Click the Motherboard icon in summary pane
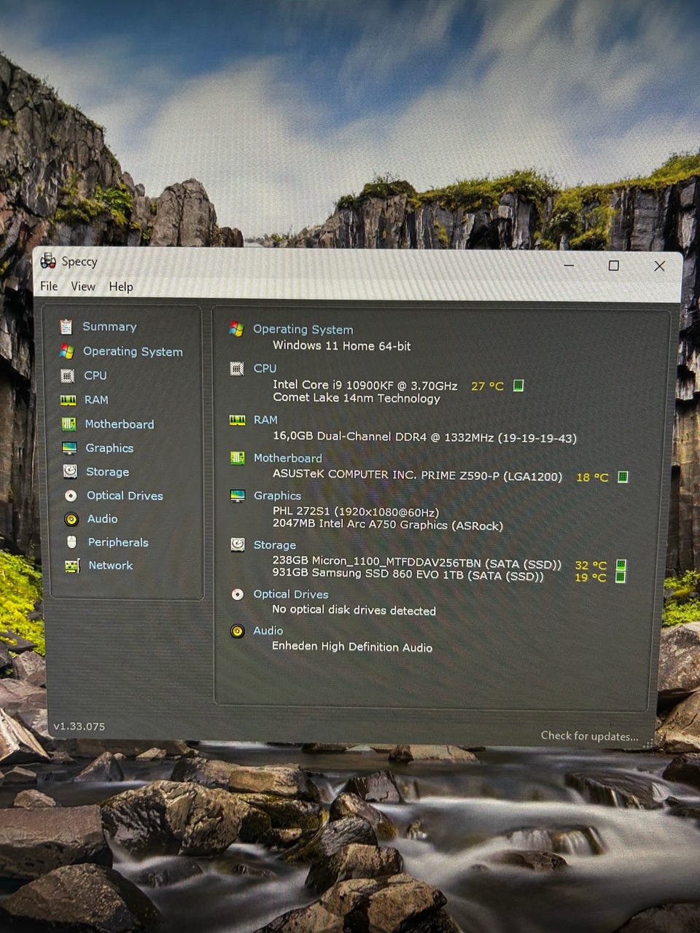Screen dimensions: 700x933 coord(237,458)
